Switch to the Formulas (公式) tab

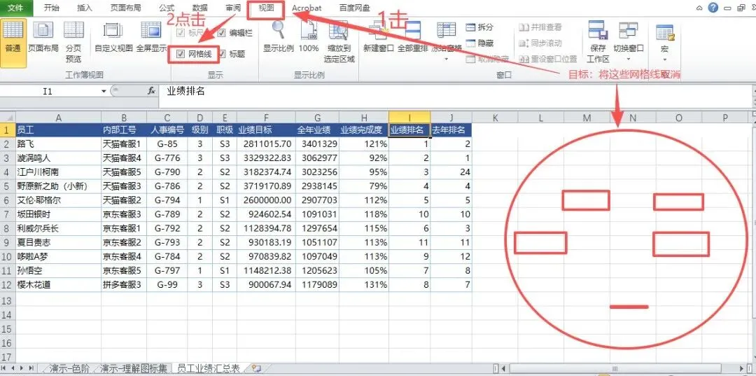point(167,8)
